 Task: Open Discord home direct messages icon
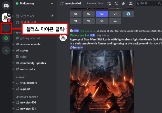coord(6,6)
